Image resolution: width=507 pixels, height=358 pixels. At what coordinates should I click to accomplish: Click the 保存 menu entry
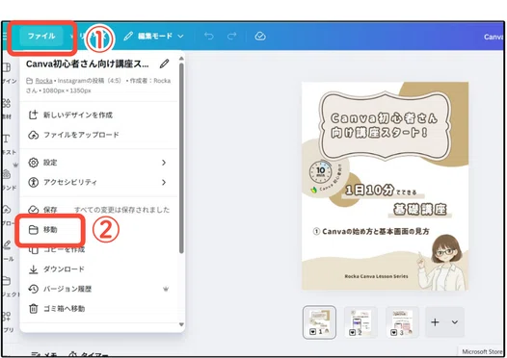click(x=99, y=210)
